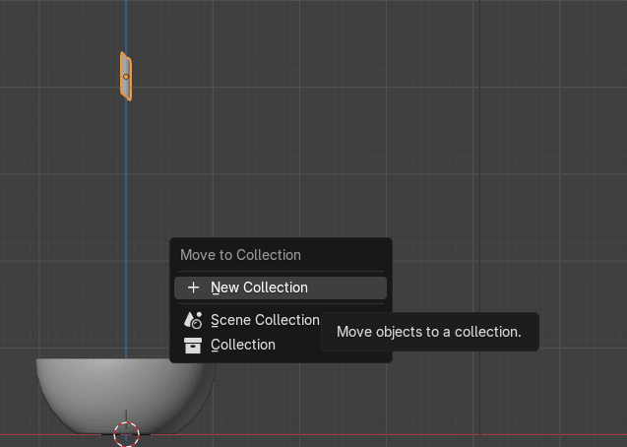The width and height of the screenshot is (627, 447).
Task: Click the separator line under the popup title
Action: [281, 272]
